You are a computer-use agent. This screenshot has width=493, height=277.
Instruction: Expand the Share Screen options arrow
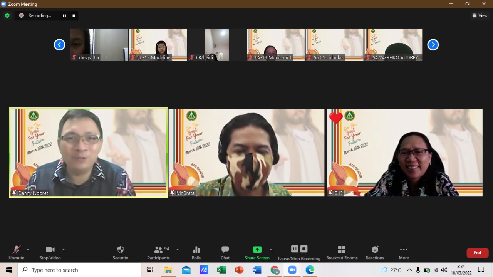[271, 250]
